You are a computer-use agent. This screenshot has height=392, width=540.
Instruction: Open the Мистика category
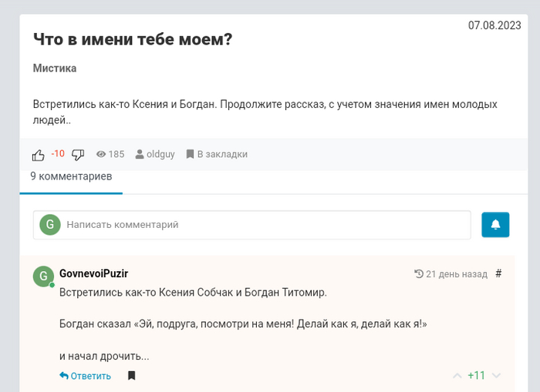pos(55,69)
